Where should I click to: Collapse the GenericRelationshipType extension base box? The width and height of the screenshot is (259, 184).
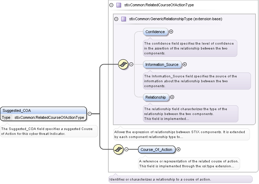click(116, 19)
